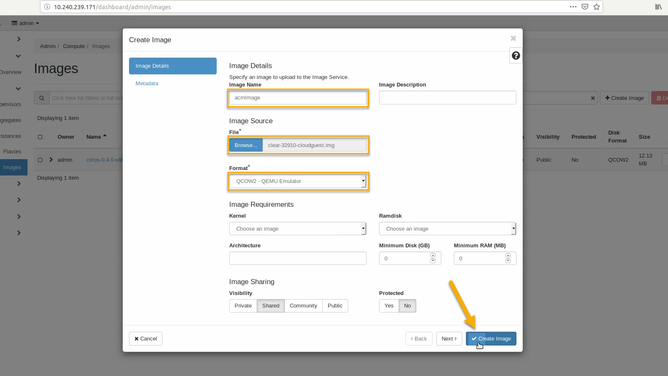The height and width of the screenshot is (376, 668).
Task: Set visibility to Public
Action: (335, 306)
